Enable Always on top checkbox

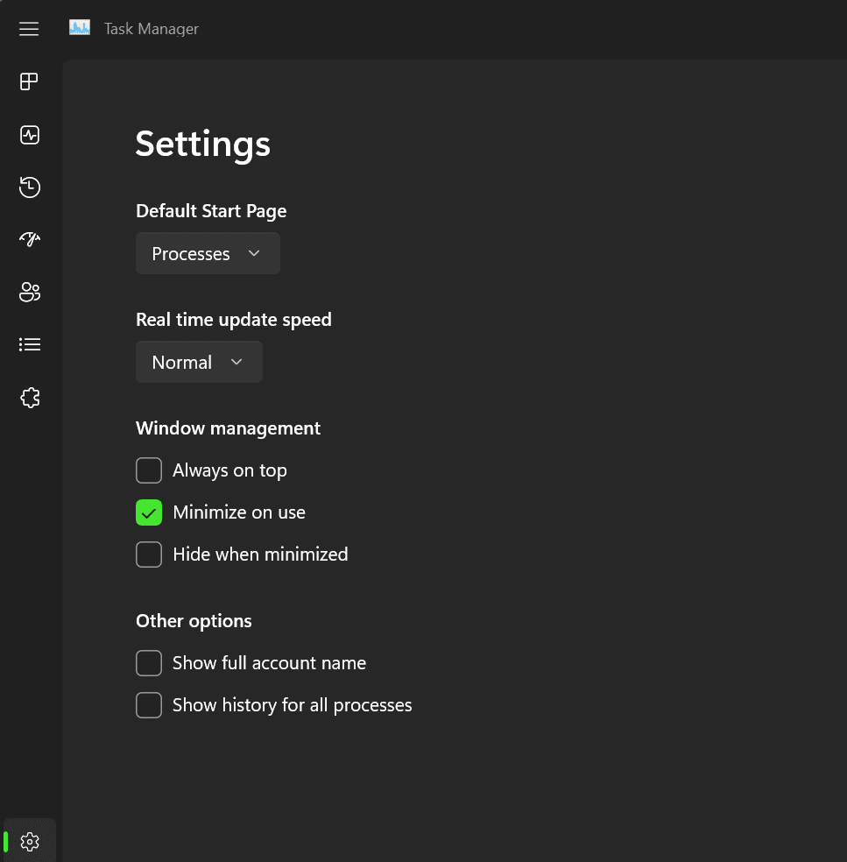pyautogui.click(x=149, y=470)
